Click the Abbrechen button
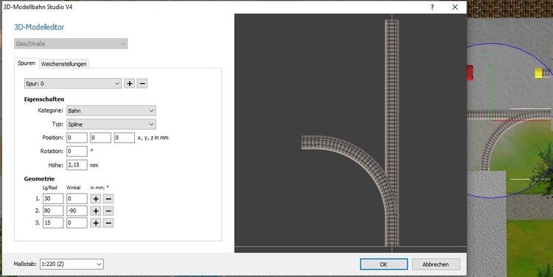This screenshot has height=277, width=553. tap(436, 264)
